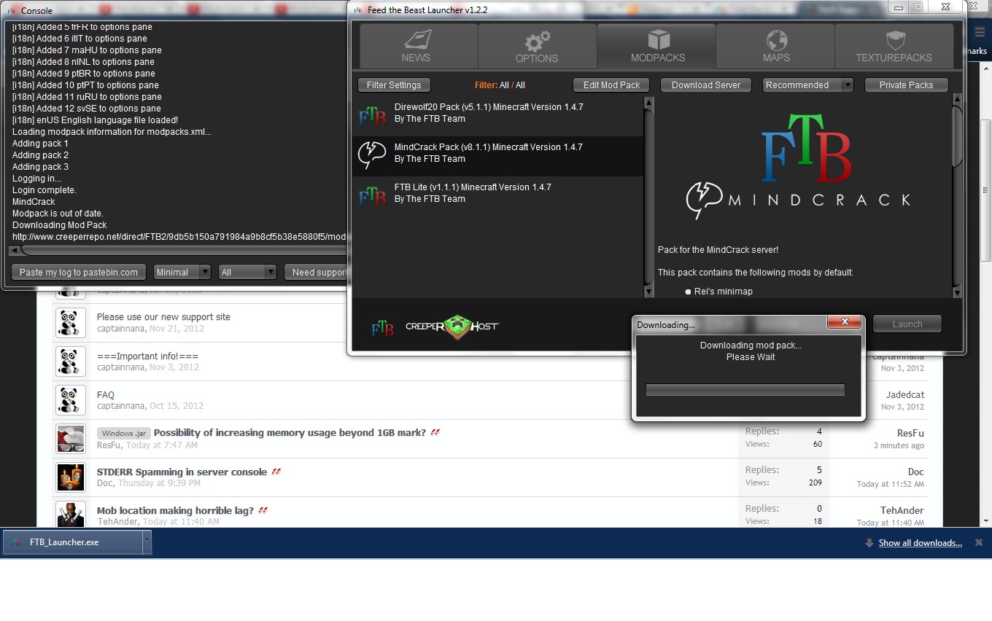Viewport: 992px width, 621px height.
Task: Click the Launch button
Action: 907,324
